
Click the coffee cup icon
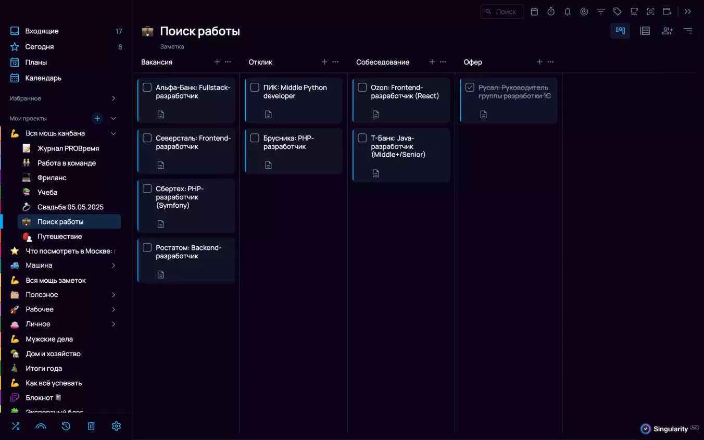[x=634, y=11]
